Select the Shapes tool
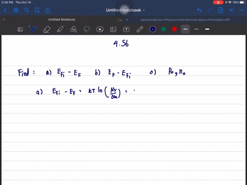The width and height of the screenshot is (247, 185). pos(73,29)
